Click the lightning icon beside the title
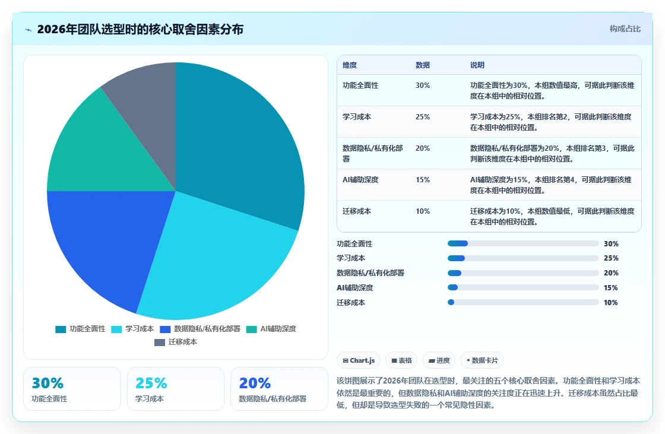 28,30
